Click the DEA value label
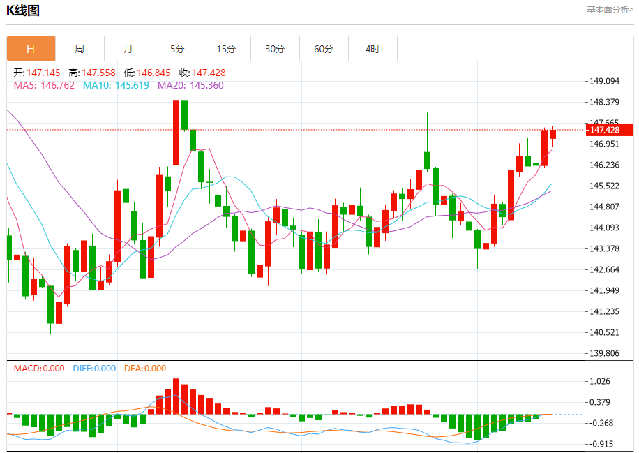 145,368
